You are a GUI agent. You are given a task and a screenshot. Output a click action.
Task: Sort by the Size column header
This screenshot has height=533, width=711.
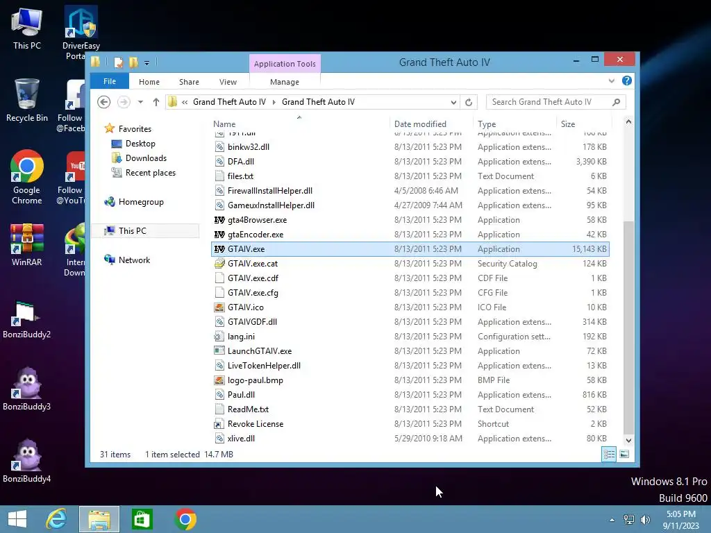pos(584,124)
